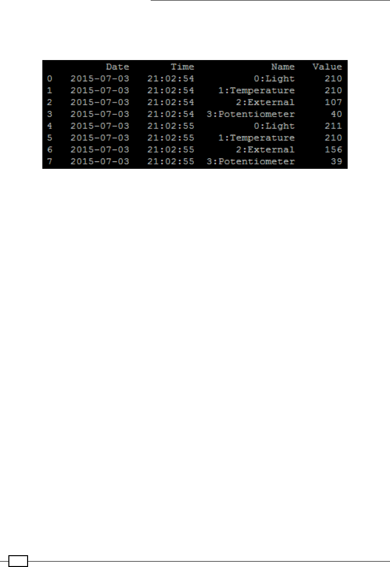Click the time 21:02:55 in row 4
390x567 pixels.
pyautogui.click(x=171, y=126)
